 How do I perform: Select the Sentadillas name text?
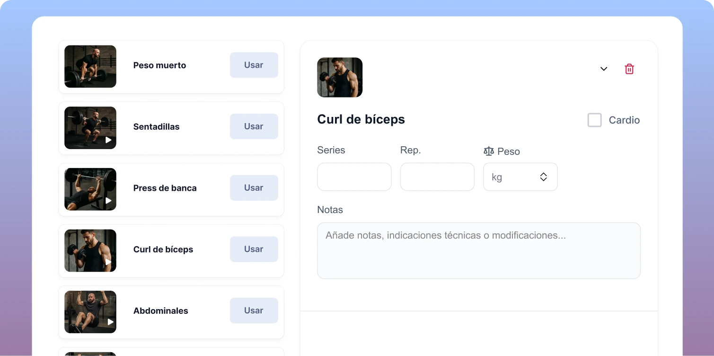(156, 127)
